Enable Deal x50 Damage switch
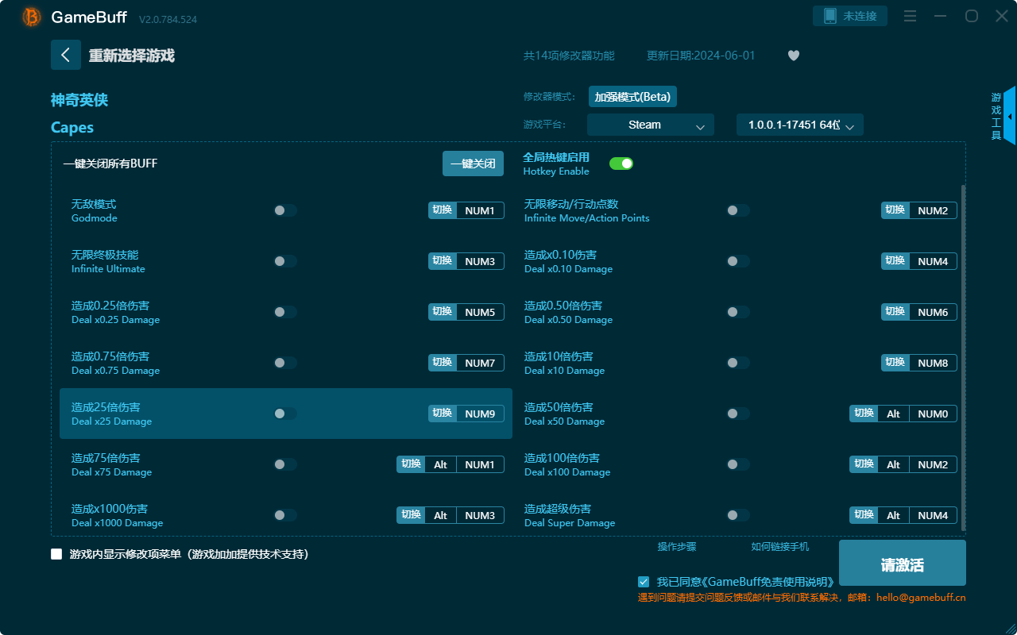The image size is (1017, 635). [738, 414]
